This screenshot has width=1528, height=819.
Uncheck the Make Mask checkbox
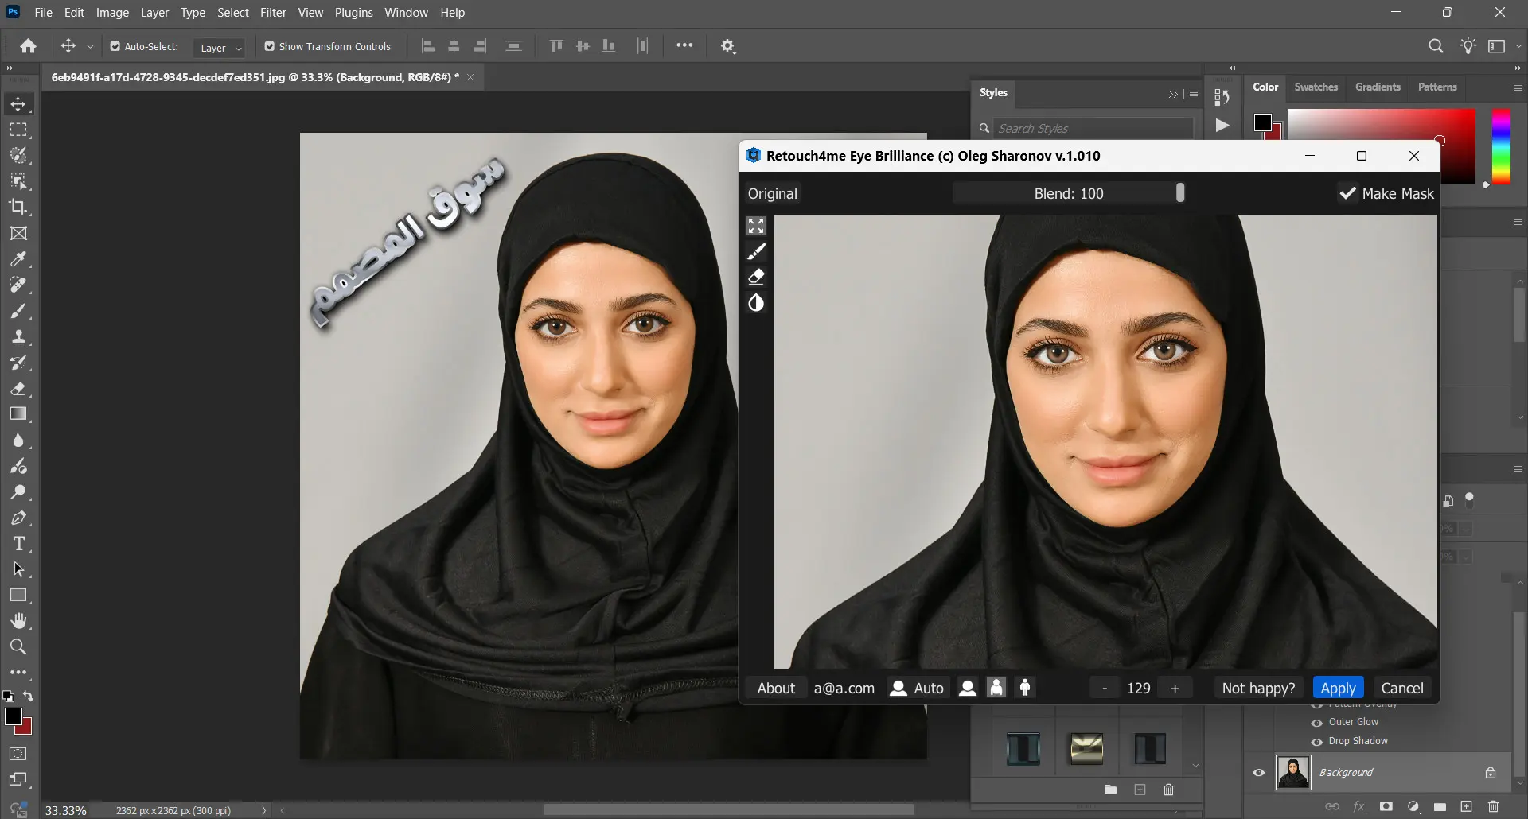(x=1346, y=193)
